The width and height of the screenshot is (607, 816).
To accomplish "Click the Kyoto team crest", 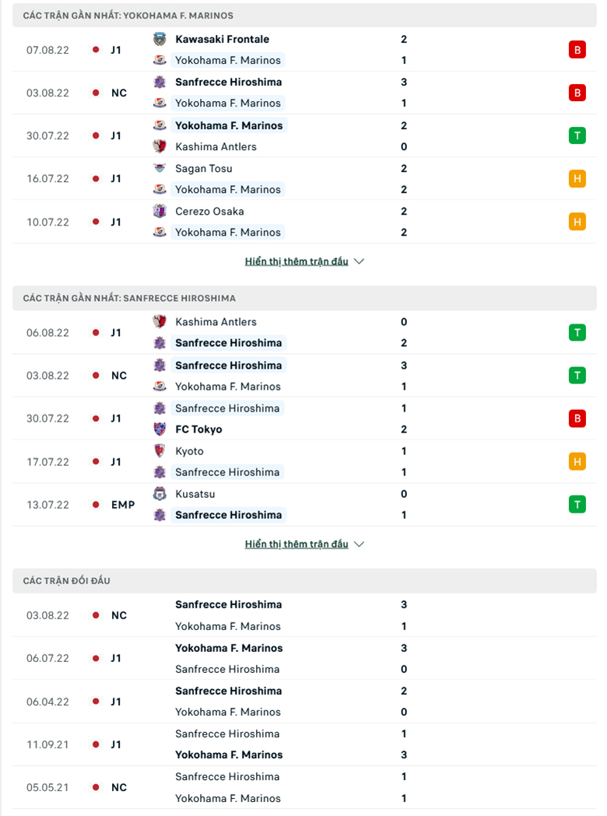I will (x=160, y=450).
